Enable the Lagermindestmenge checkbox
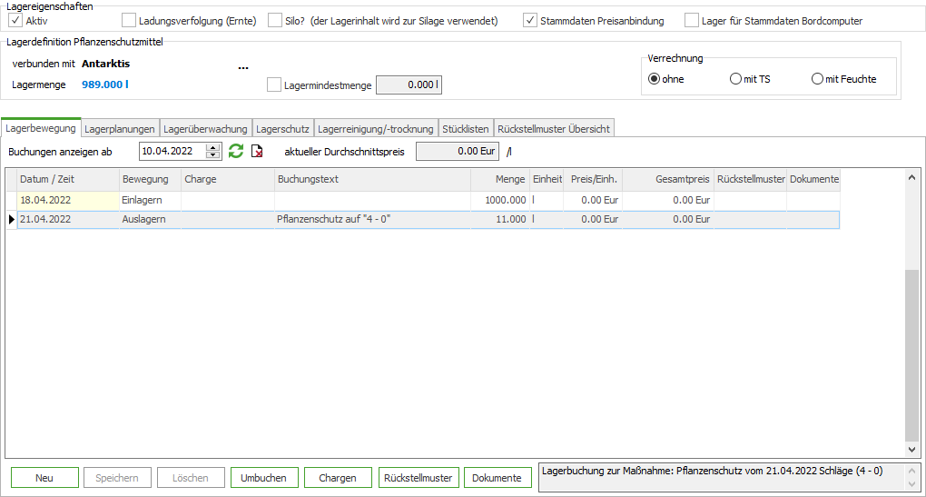This screenshot has width=926, height=497. (x=274, y=85)
